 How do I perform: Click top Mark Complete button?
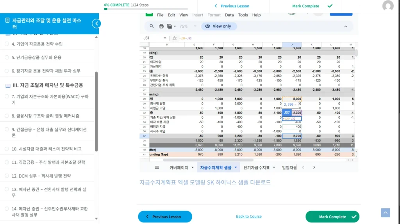[x=312, y=6]
